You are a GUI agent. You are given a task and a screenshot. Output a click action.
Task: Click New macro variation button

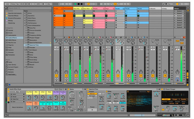[x=17, y=92]
